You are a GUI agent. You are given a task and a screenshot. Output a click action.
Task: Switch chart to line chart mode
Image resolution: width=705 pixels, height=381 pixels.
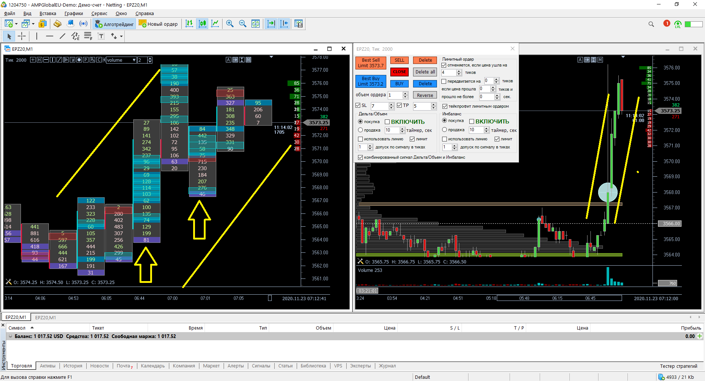(215, 24)
